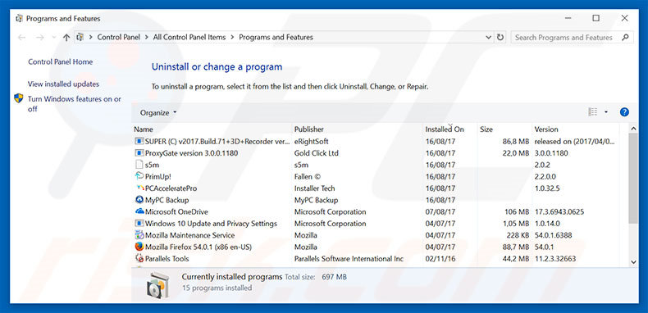Image resolution: width=648 pixels, height=313 pixels.
Task: Select the MyPC Backup program name
Action: click(167, 200)
